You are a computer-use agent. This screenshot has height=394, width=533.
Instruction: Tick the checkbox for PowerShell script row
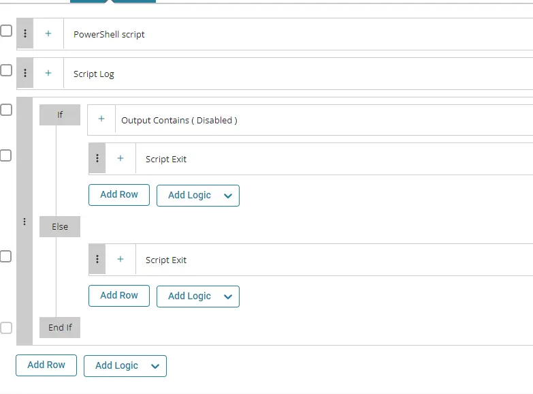click(x=6, y=31)
